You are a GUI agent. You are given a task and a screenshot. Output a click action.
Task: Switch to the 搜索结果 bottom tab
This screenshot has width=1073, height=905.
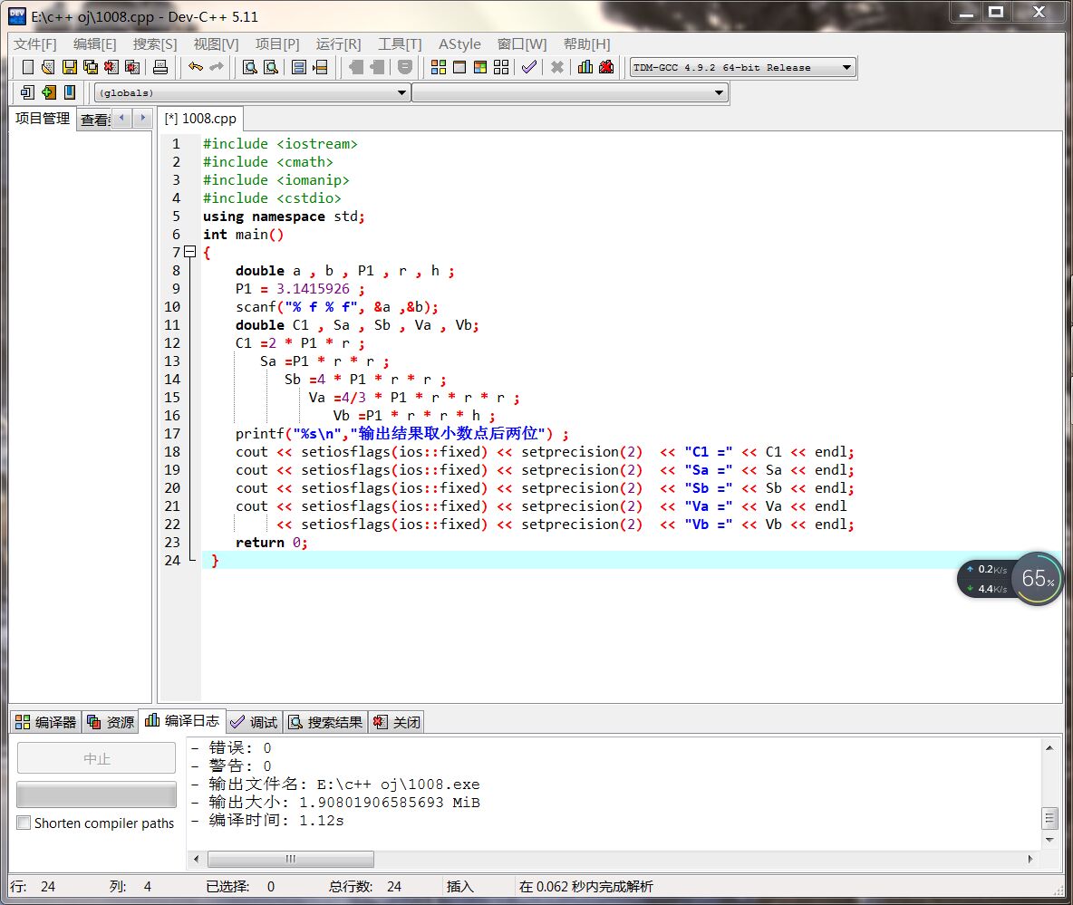coord(325,722)
